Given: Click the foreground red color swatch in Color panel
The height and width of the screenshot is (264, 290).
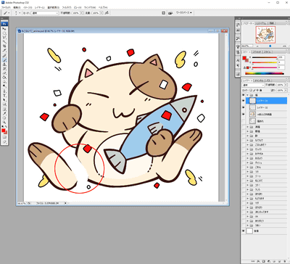Looking at the screenshot, I should click(x=244, y=58).
